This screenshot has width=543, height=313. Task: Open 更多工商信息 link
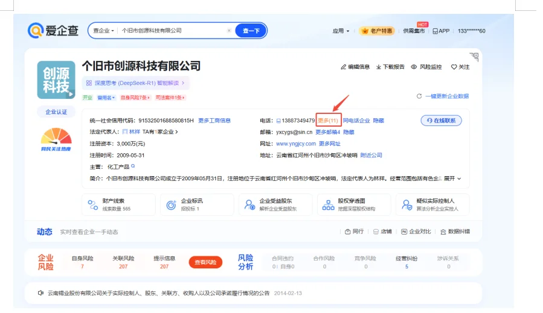[214, 121]
